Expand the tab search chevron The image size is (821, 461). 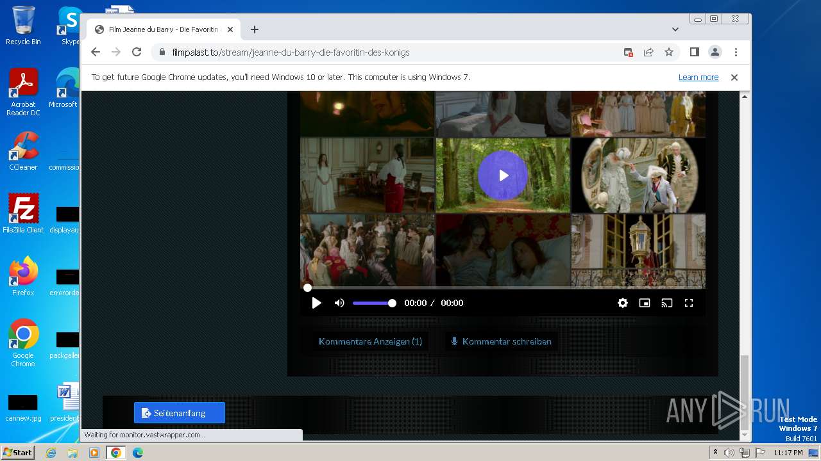click(675, 29)
